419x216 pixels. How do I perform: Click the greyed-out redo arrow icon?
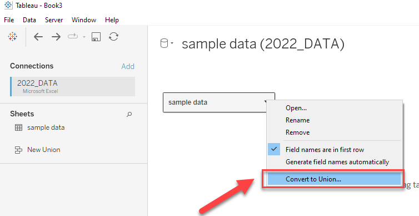pyautogui.click(x=73, y=36)
